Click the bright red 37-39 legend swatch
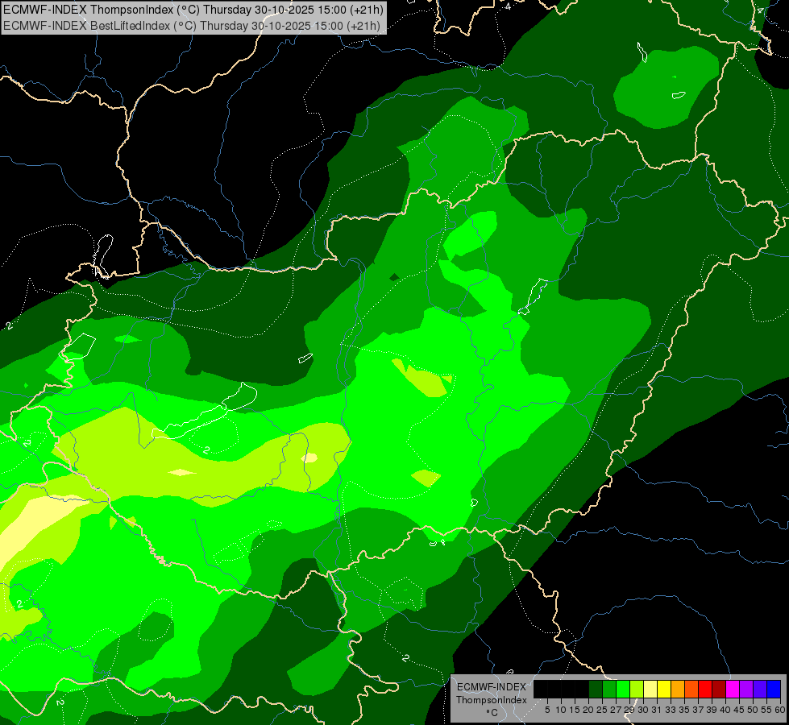The image size is (789, 725). pos(705,689)
